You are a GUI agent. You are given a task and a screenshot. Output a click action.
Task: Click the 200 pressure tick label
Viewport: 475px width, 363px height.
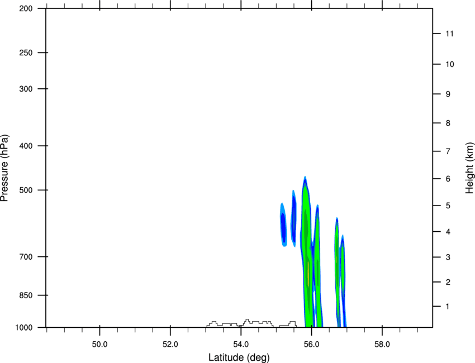26,8
